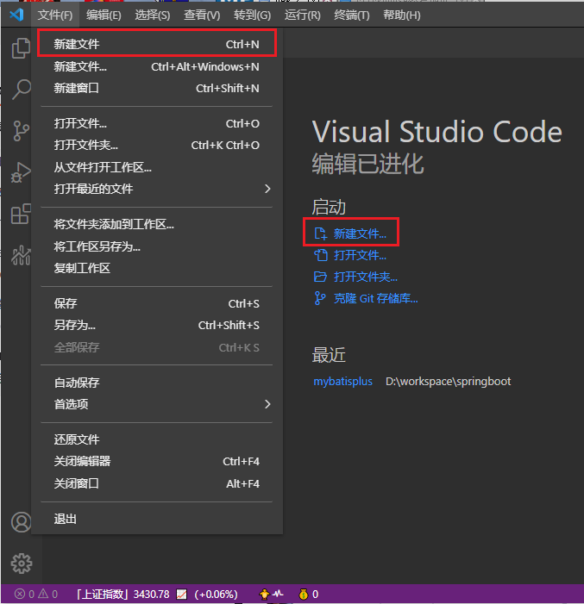Choose 退出 menu entry
The image size is (584, 604).
click(157, 519)
